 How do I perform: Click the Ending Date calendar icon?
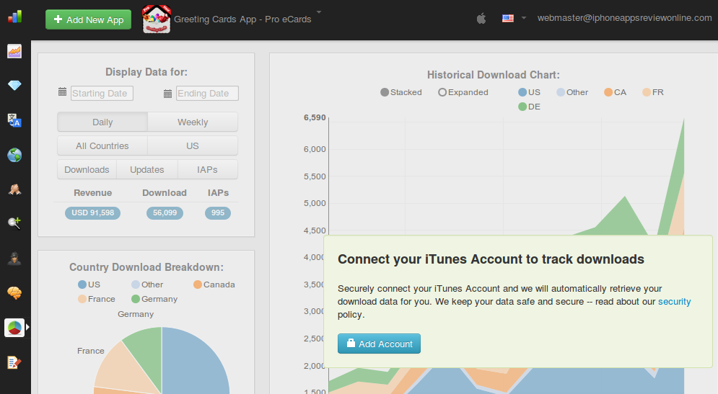(167, 94)
